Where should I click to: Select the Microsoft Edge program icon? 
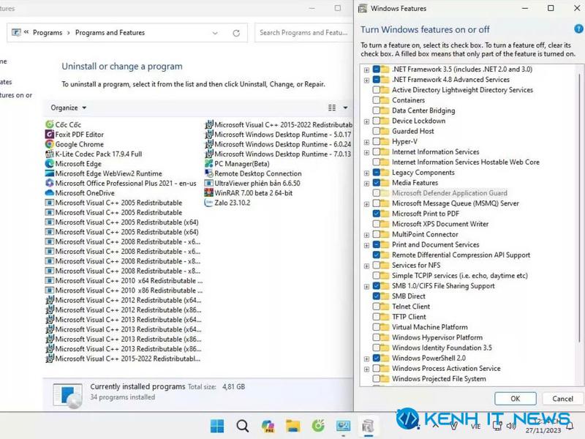[x=50, y=163]
